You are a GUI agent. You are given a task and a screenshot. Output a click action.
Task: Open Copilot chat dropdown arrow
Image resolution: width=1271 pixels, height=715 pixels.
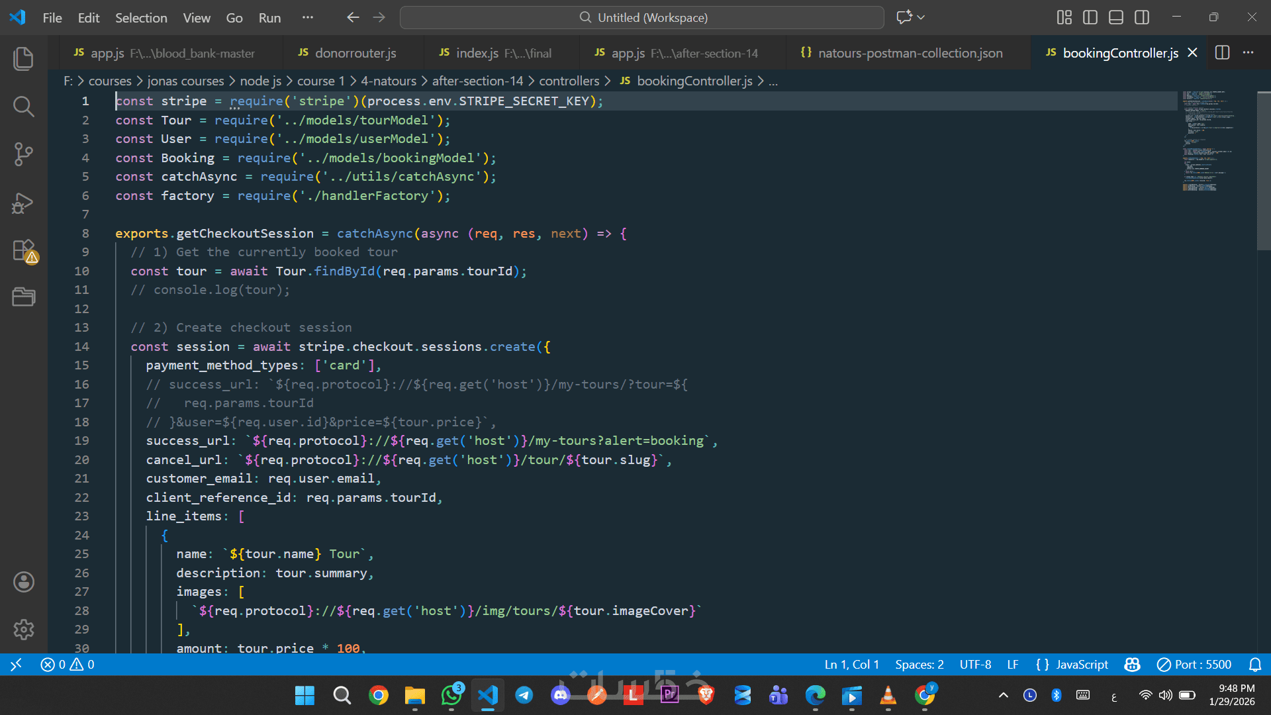pyautogui.click(x=921, y=18)
